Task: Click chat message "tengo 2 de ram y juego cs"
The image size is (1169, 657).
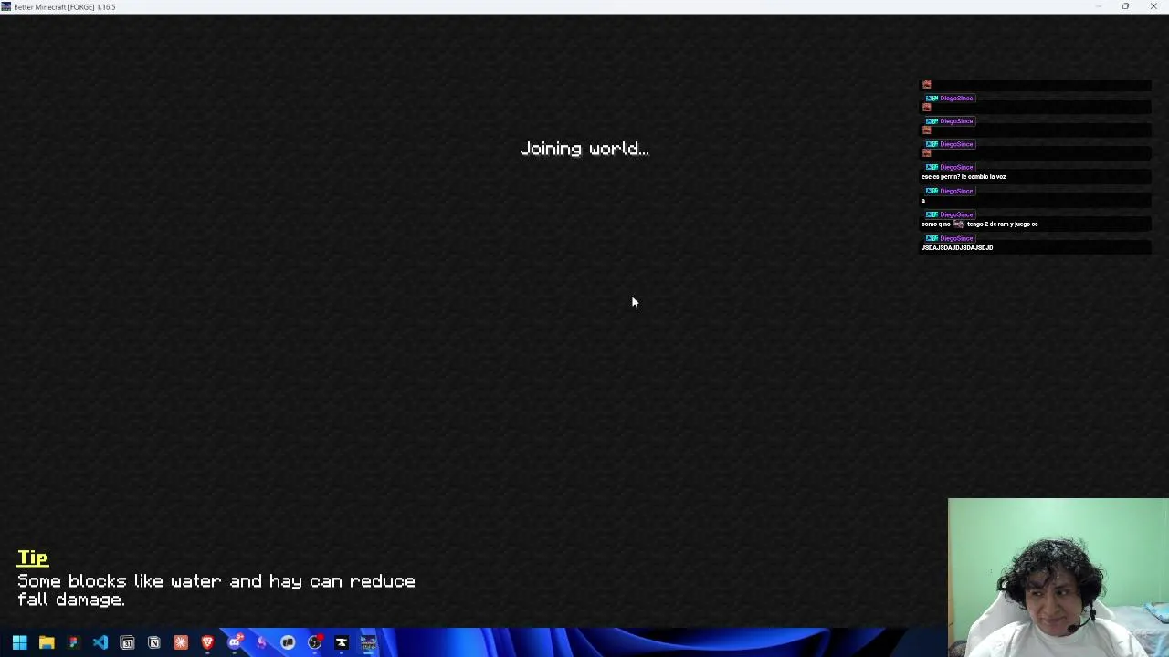Action: coord(1002,224)
